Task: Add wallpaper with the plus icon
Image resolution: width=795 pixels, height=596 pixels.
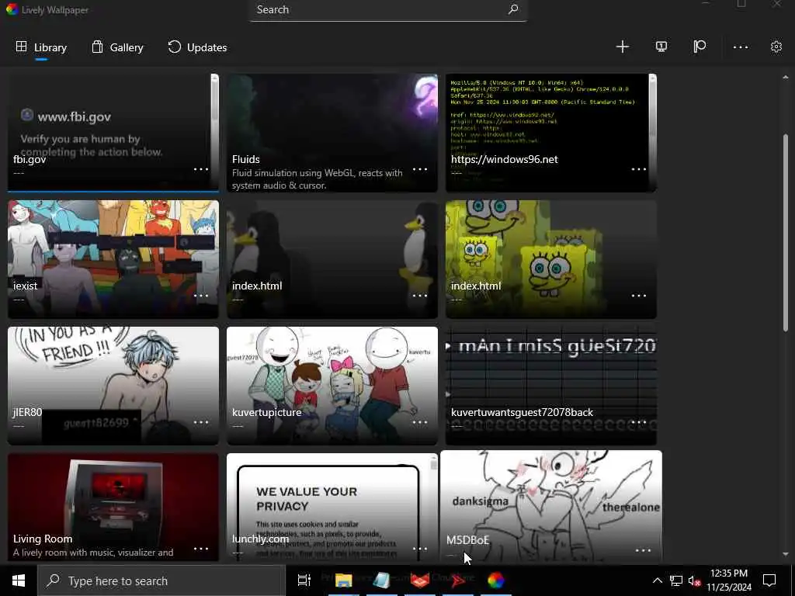Action: [x=622, y=47]
